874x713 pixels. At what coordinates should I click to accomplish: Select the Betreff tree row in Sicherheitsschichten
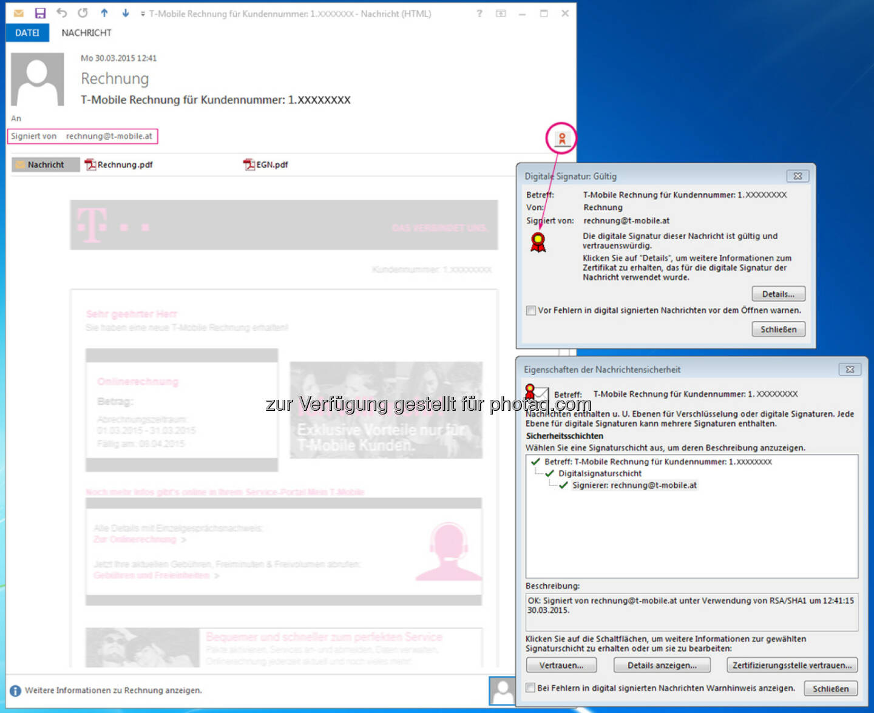[x=652, y=462]
